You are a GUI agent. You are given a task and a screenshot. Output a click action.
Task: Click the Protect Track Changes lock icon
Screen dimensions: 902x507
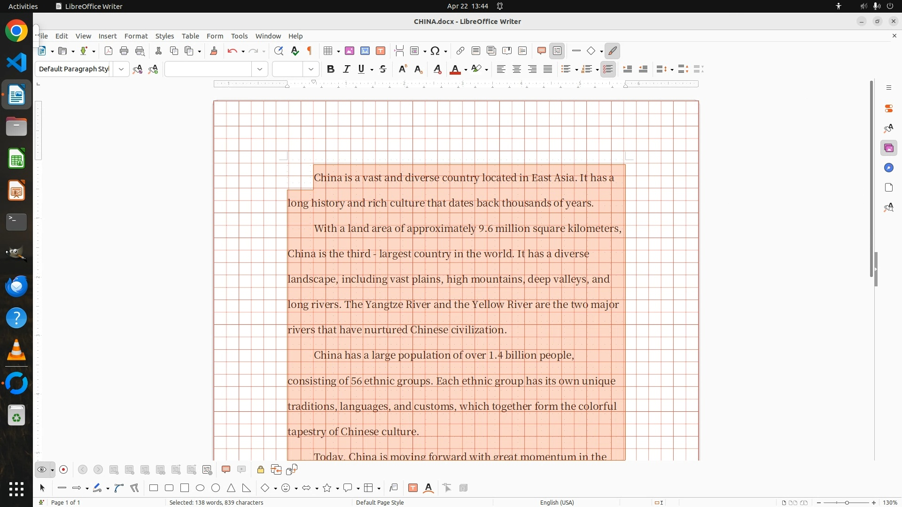point(260,470)
